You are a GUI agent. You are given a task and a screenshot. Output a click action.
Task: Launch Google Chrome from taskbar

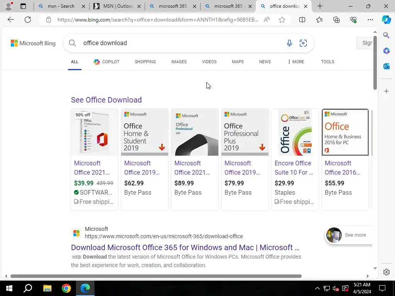pyautogui.click(x=66, y=288)
